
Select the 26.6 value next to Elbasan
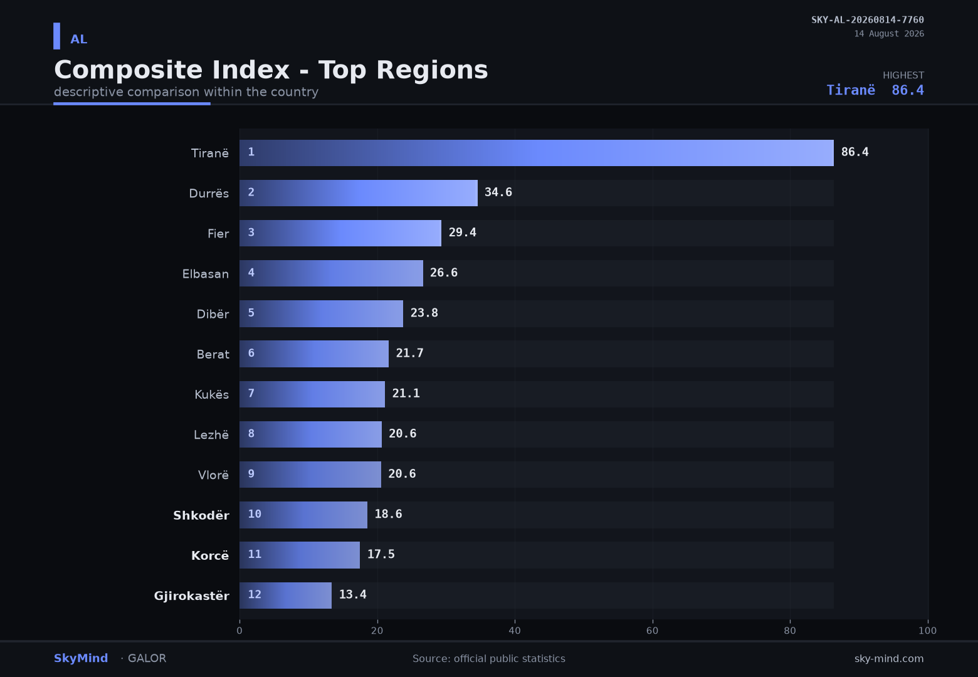tap(444, 272)
